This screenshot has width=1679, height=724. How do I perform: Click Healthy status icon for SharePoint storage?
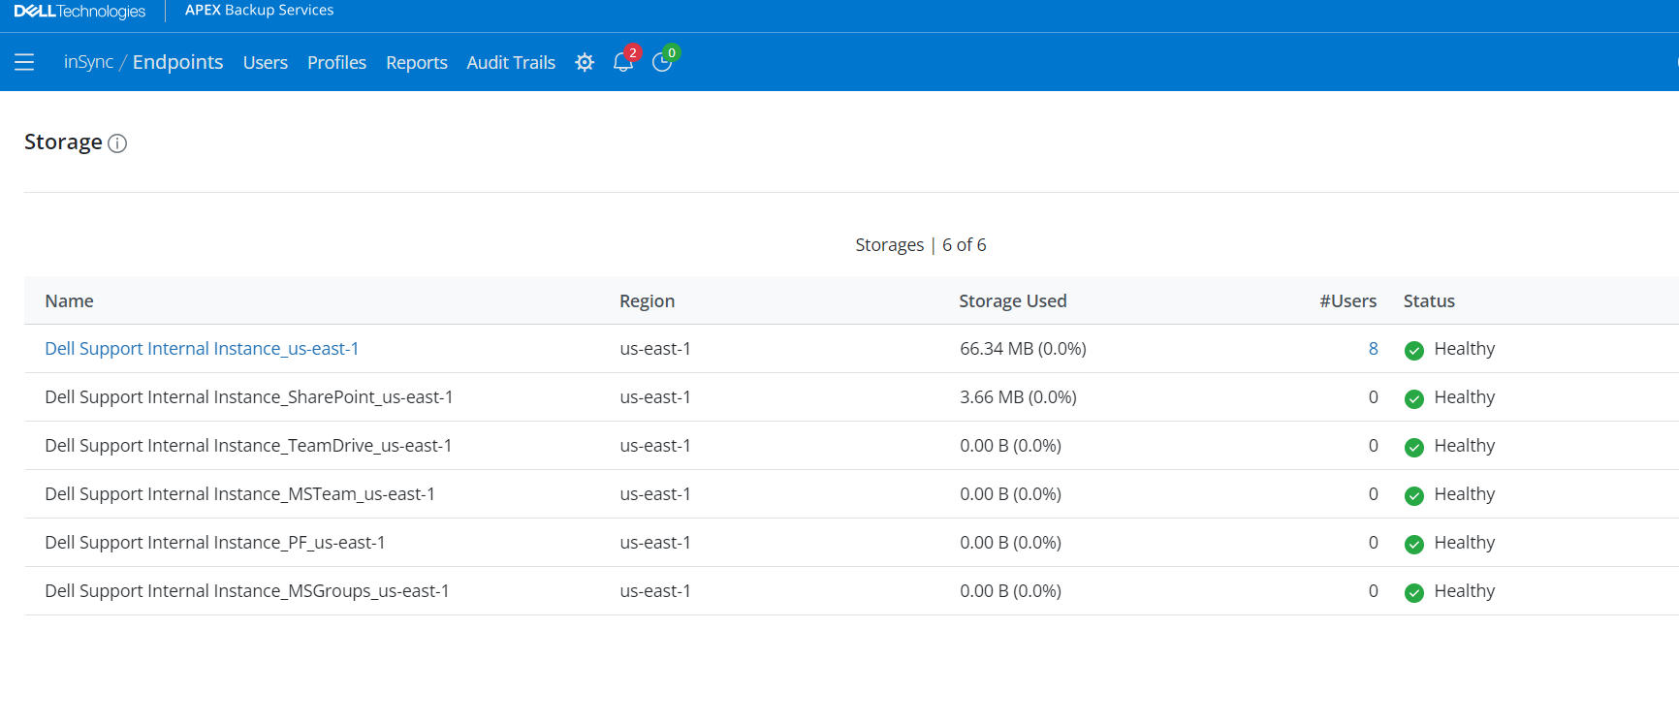coord(1414,398)
